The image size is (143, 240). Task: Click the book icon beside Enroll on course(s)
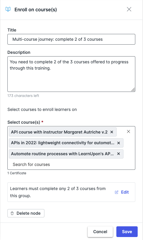tap(8, 9)
